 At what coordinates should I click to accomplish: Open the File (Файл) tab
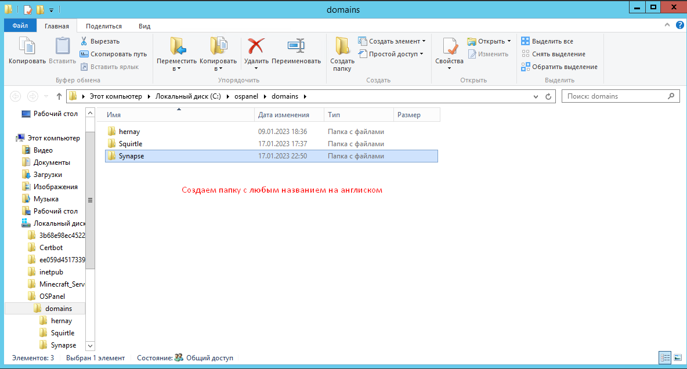[x=20, y=26]
